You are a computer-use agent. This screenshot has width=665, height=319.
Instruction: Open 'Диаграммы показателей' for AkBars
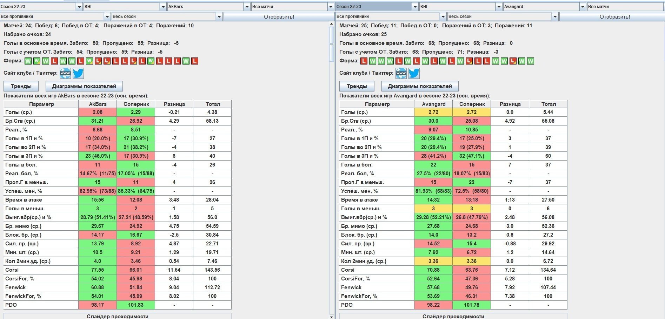pos(84,86)
